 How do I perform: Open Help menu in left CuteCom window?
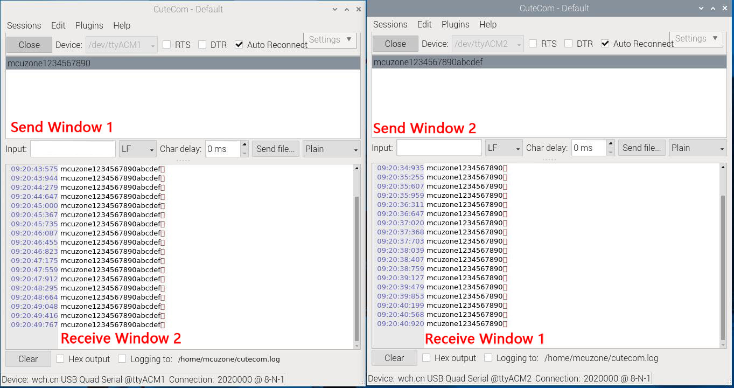tap(122, 25)
